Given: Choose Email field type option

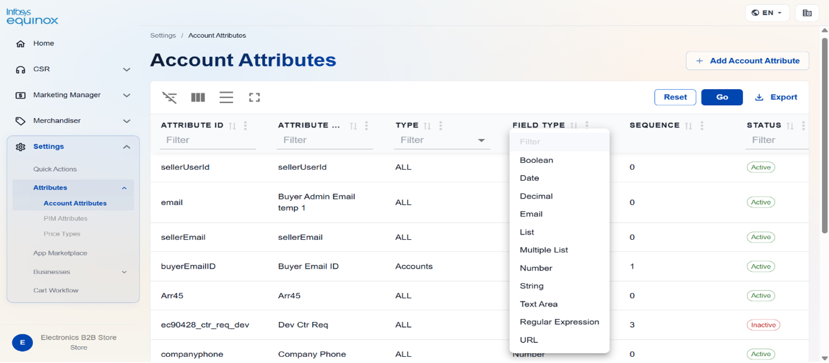Looking at the screenshot, I should 559,214.
